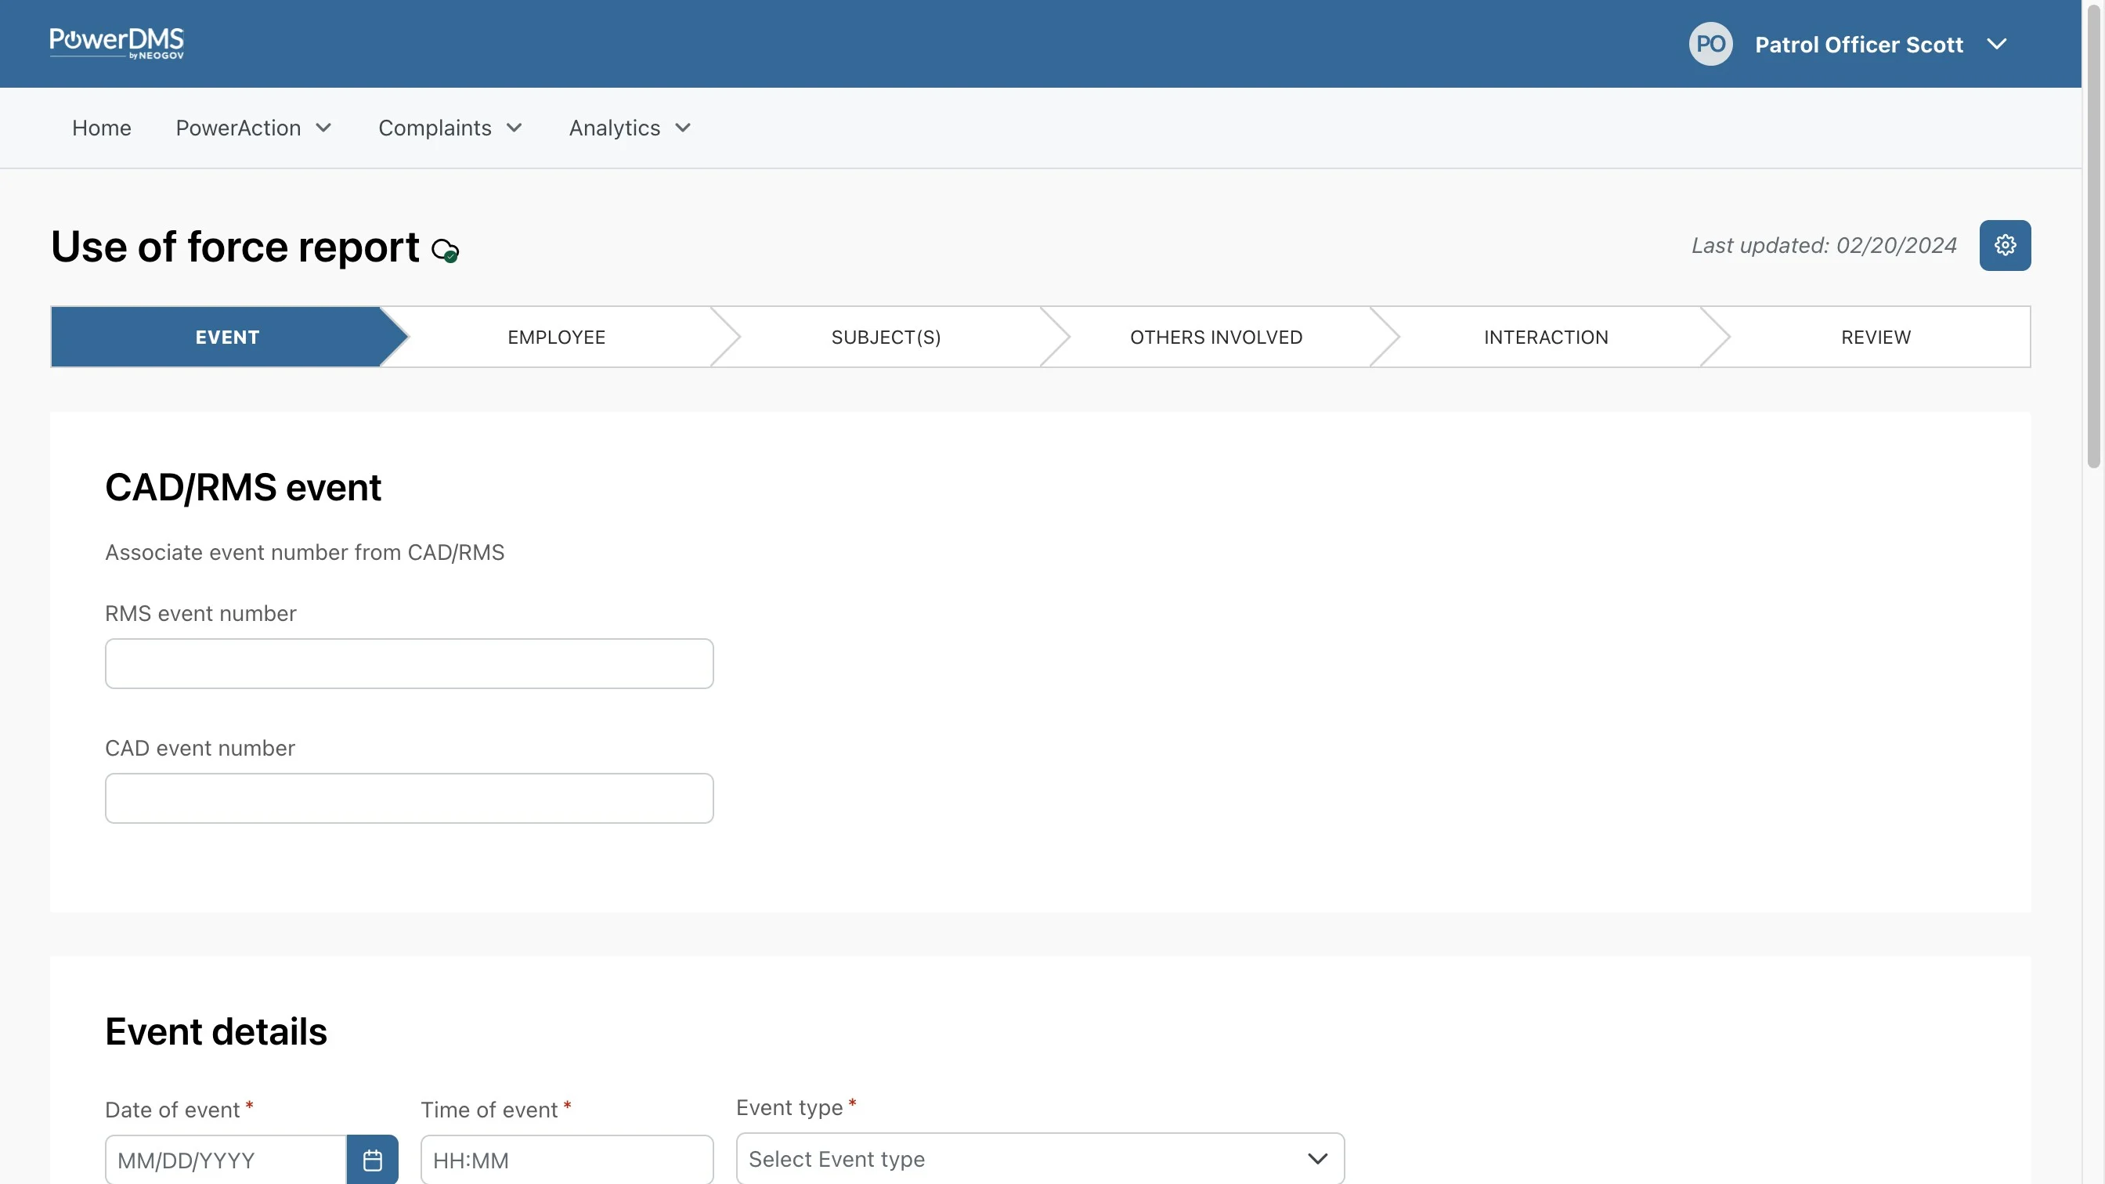2105x1184 pixels.
Task: Select the EVENT step tab
Action: pos(227,338)
